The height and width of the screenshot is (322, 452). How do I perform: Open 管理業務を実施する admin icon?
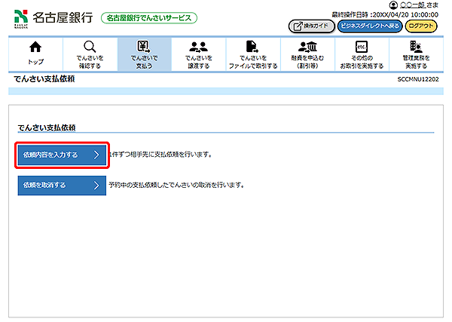(x=415, y=48)
